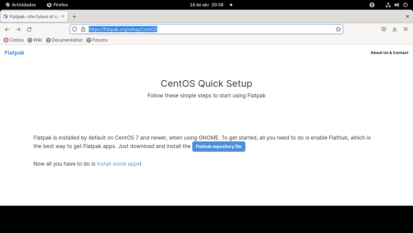Open the Save to Pocket button

point(384,29)
